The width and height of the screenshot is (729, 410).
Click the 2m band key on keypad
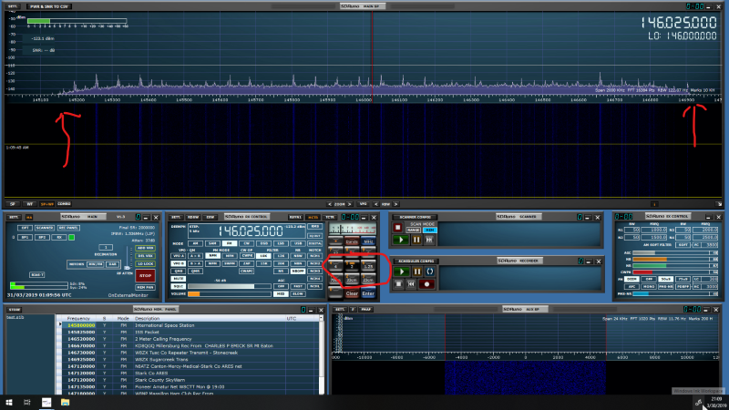click(352, 265)
